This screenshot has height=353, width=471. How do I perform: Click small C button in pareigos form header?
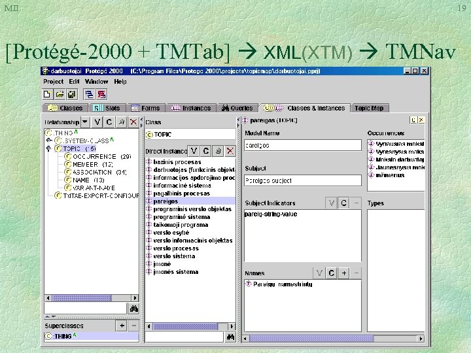(x=413, y=120)
